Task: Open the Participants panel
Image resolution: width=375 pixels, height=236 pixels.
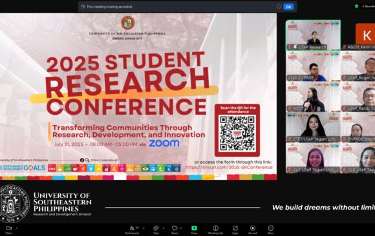Action: (132, 230)
